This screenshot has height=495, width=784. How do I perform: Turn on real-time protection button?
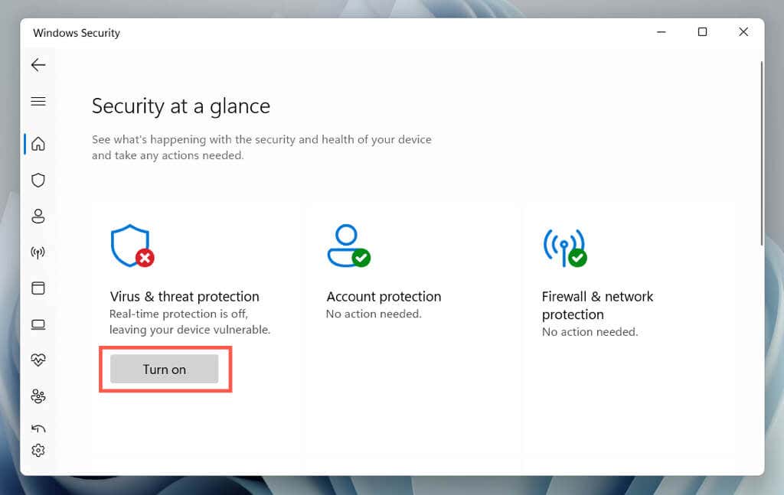pyautogui.click(x=164, y=369)
